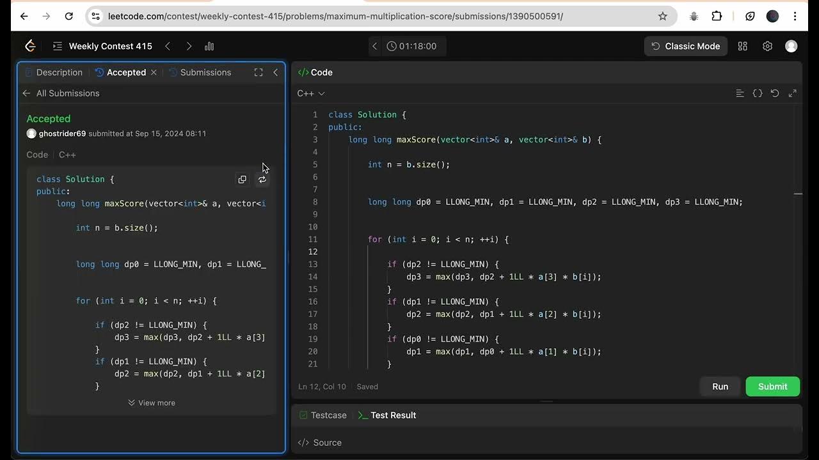Image resolution: width=819 pixels, height=460 pixels.
Task: Open C++ language dropdown
Action: (x=311, y=93)
